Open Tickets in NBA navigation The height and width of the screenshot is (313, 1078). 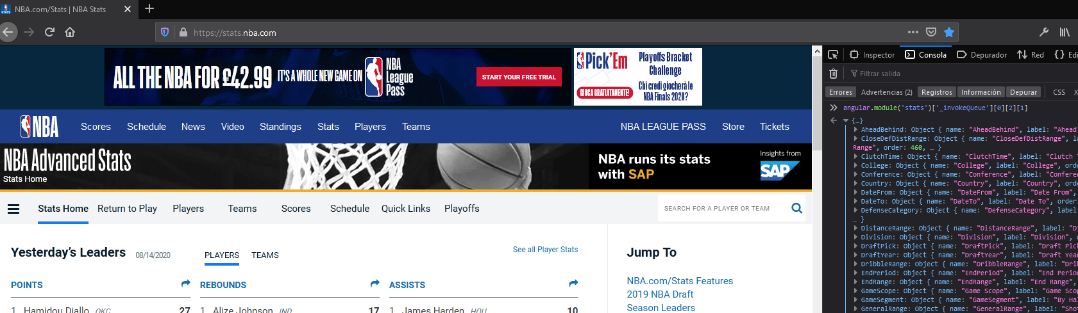point(775,127)
